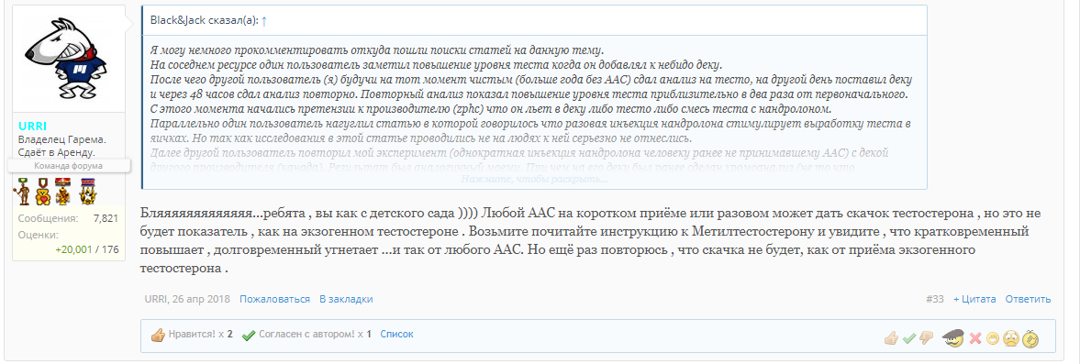Click the 'Нравится! x 2' rating summary
The image size is (1080, 364).
pyautogui.click(x=192, y=335)
